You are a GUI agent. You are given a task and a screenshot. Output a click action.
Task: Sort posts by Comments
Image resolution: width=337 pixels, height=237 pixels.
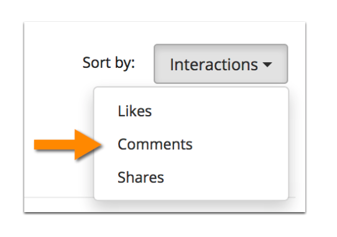[x=155, y=144]
